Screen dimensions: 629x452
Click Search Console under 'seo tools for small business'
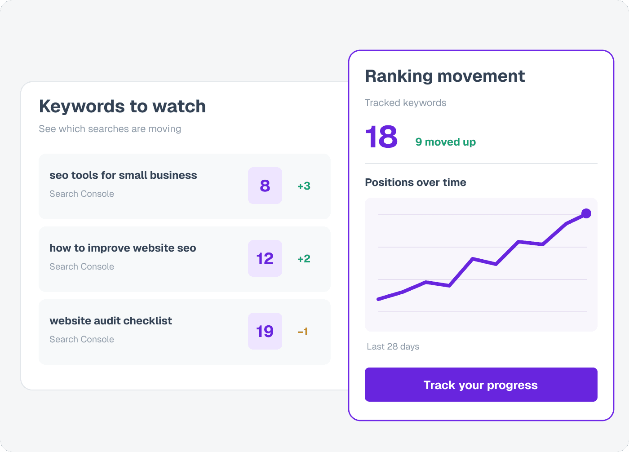[82, 194]
